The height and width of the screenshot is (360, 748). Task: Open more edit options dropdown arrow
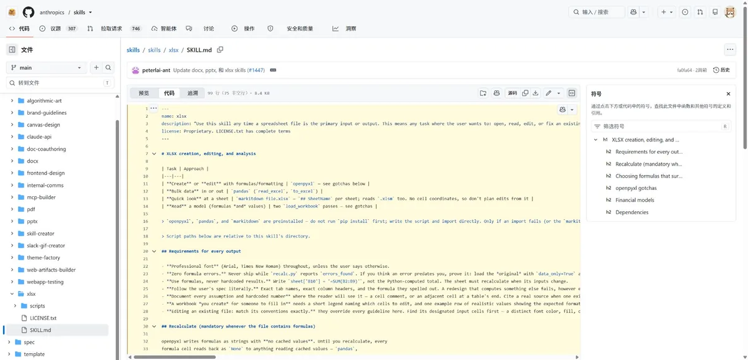click(x=559, y=93)
